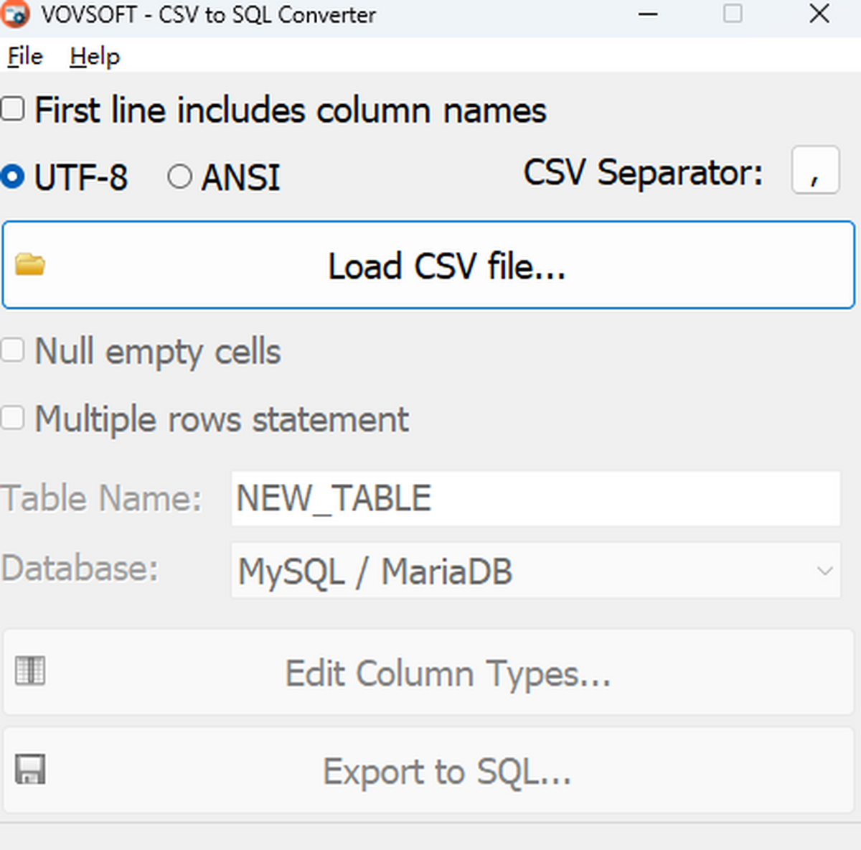Tick the Null empty cells checkbox

click(12, 350)
